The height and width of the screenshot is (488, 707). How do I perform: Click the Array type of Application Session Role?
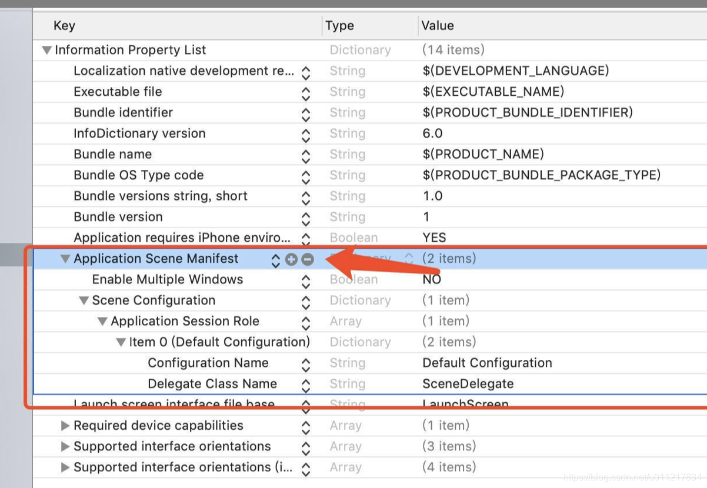point(345,321)
